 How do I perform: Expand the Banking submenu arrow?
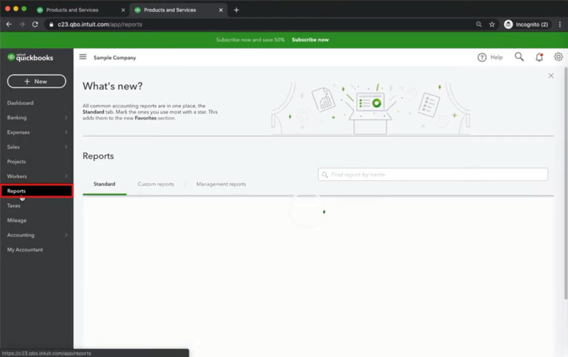66,118
